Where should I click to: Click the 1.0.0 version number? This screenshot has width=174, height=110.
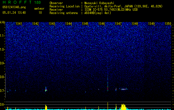tap(37, 2)
